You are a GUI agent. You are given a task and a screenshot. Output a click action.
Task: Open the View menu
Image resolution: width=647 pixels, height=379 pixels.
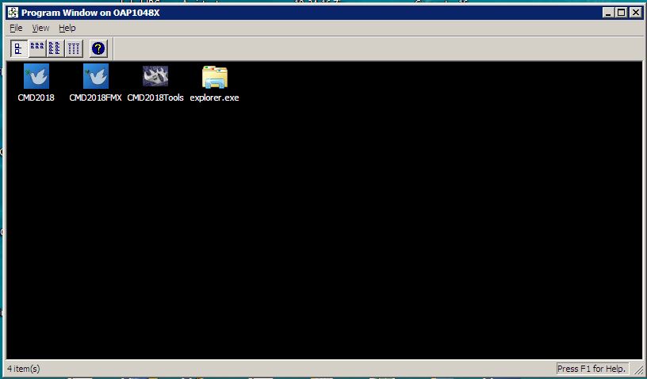(x=41, y=28)
